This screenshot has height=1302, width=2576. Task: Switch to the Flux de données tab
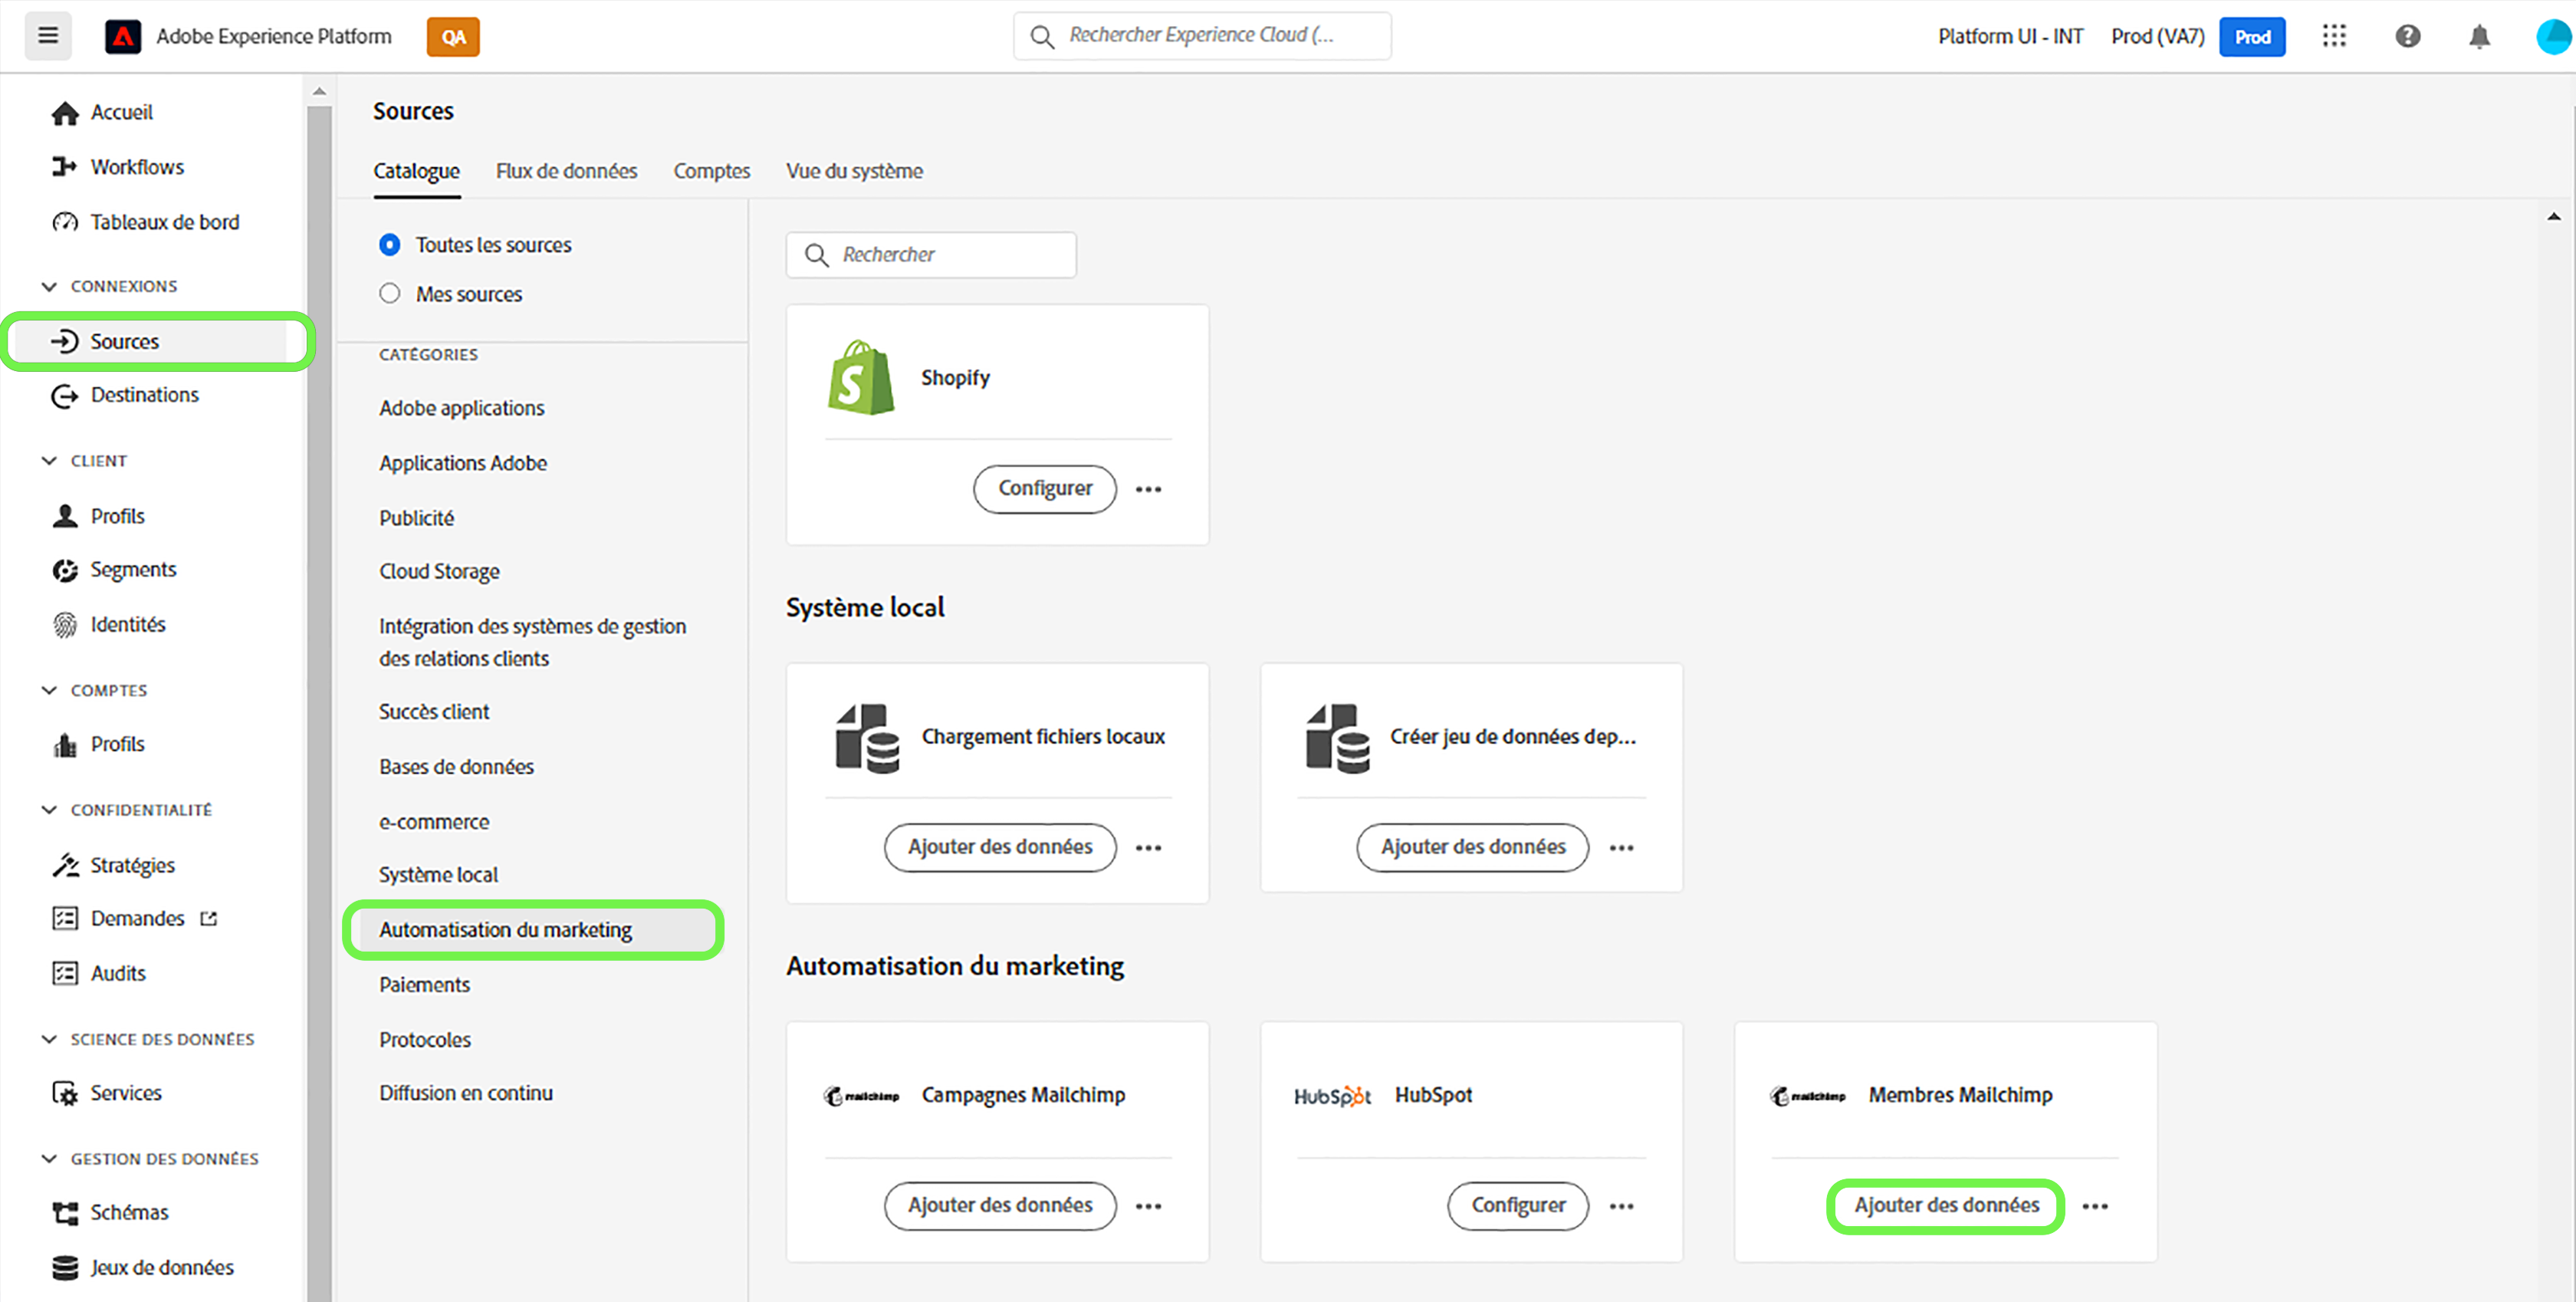[566, 171]
